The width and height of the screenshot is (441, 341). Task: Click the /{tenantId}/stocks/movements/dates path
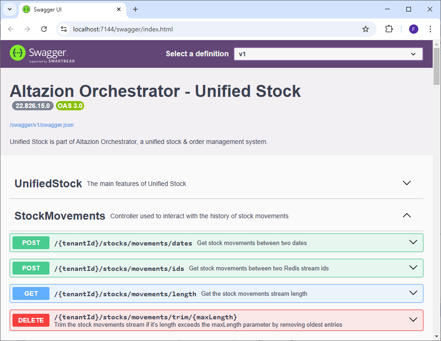pos(123,243)
